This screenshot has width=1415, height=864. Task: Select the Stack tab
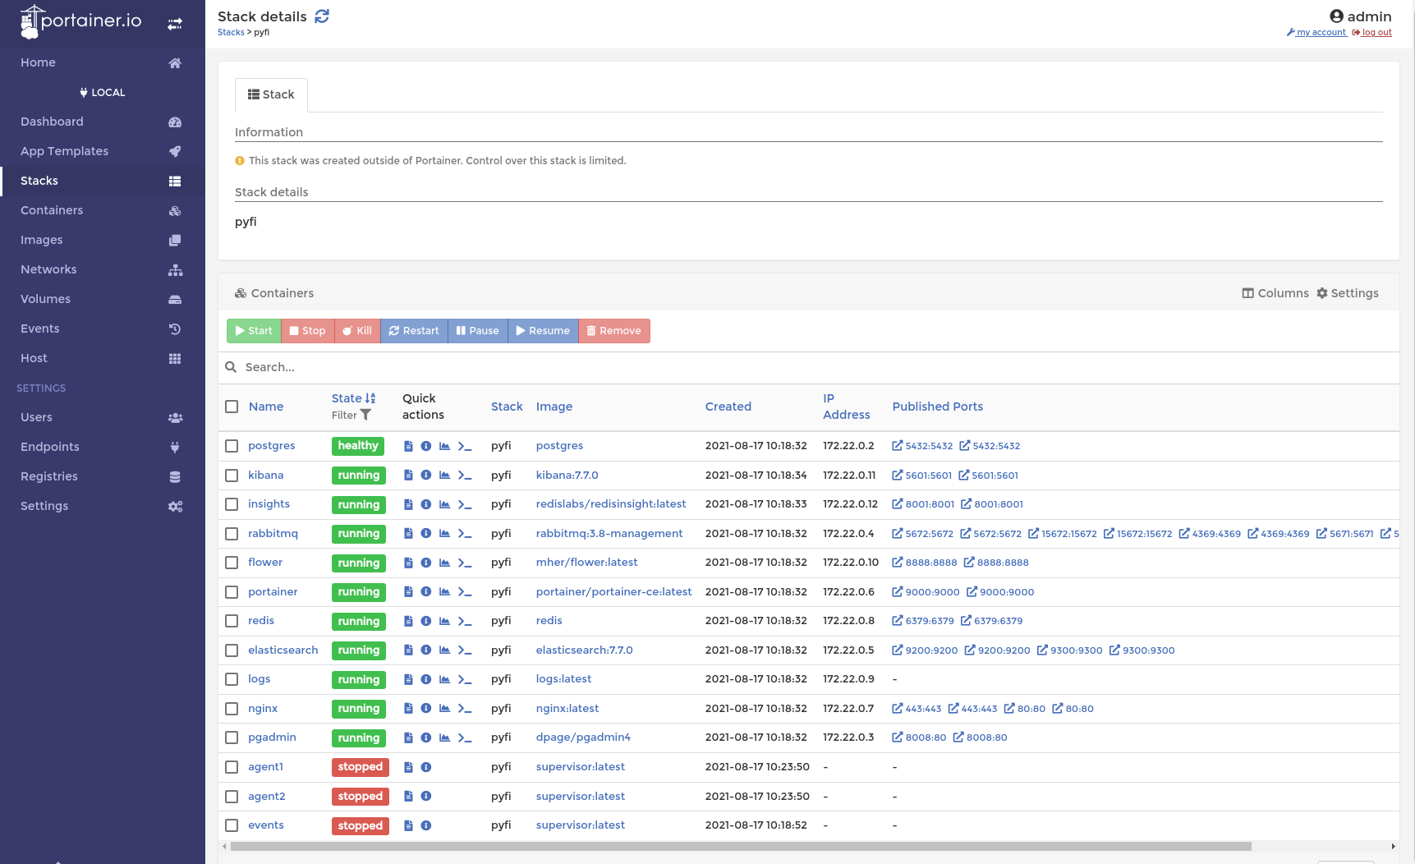tap(271, 95)
